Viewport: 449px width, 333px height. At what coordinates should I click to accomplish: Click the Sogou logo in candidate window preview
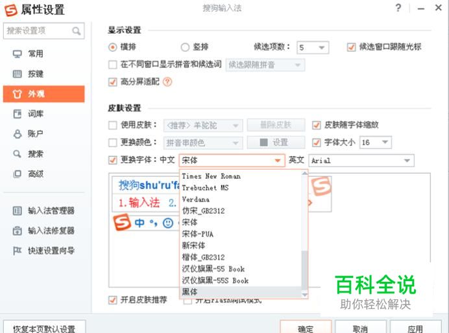coord(321,187)
